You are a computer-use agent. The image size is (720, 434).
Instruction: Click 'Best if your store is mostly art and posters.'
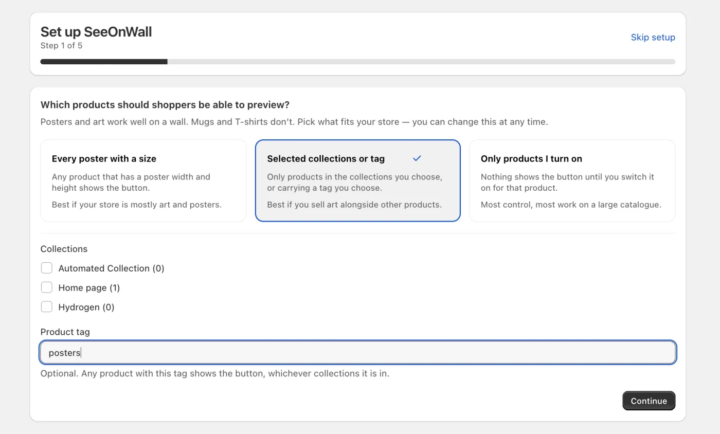(137, 205)
